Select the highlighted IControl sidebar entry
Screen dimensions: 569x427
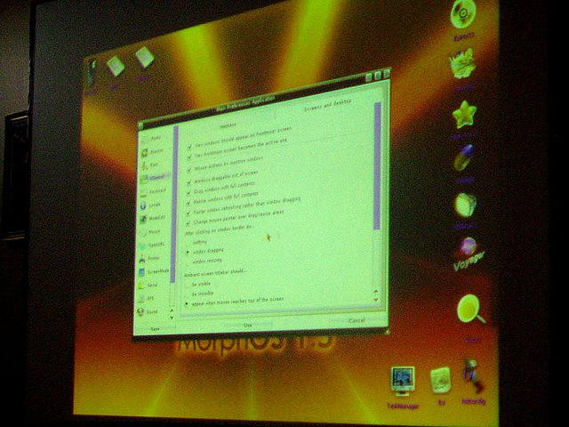point(155,178)
